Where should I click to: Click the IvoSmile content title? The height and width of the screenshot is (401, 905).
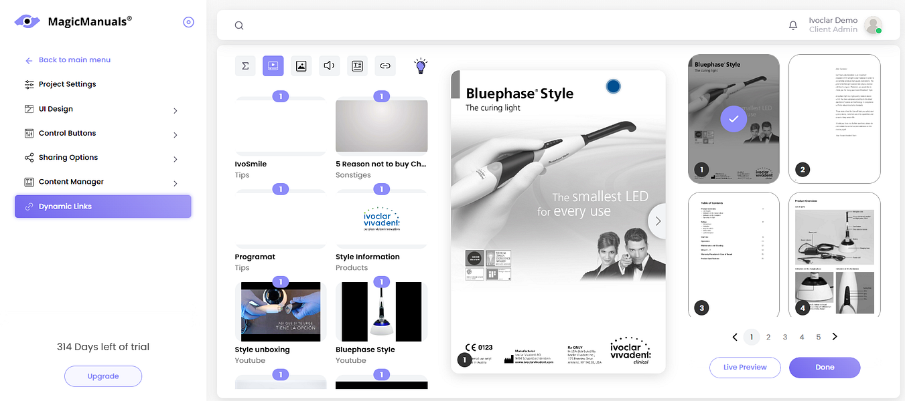pyautogui.click(x=251, y=164)
